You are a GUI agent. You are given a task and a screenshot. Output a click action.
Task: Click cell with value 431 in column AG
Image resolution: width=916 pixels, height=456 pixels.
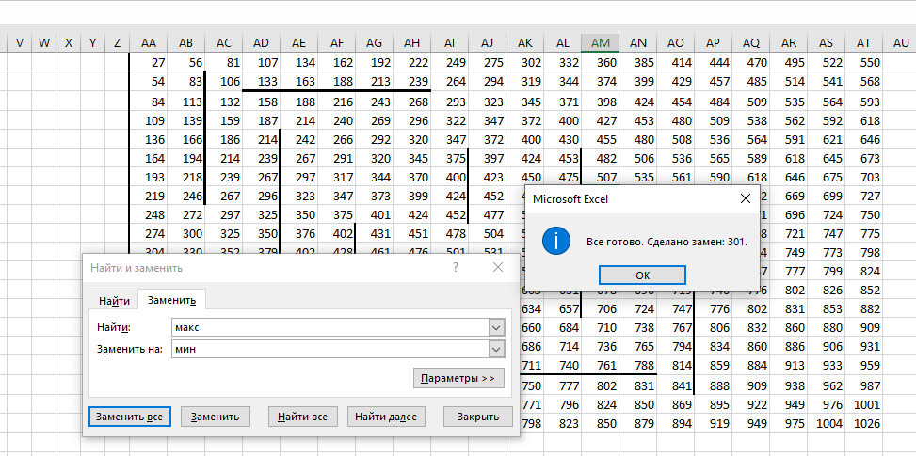[374, 234]
